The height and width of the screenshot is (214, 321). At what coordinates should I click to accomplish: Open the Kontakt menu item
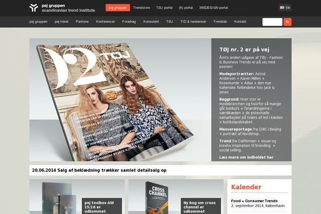(x=240, y=22)
